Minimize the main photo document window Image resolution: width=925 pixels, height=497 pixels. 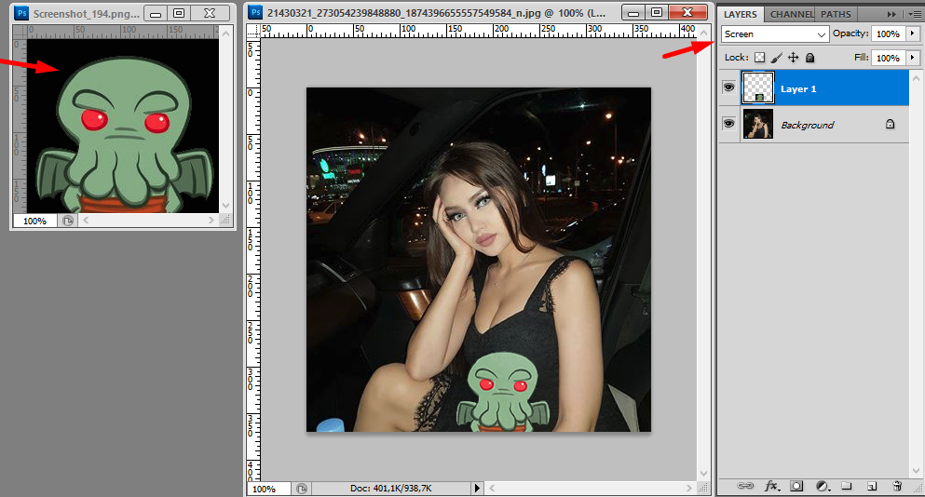coord(633,12)
